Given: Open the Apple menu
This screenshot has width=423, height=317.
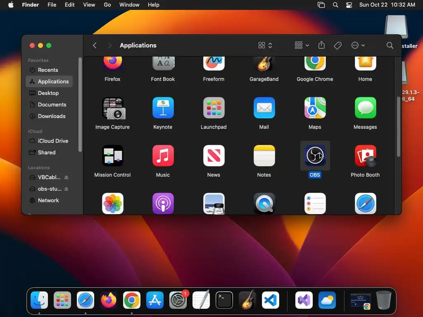Looking at the screenshot, I should (x=11, y=5).
